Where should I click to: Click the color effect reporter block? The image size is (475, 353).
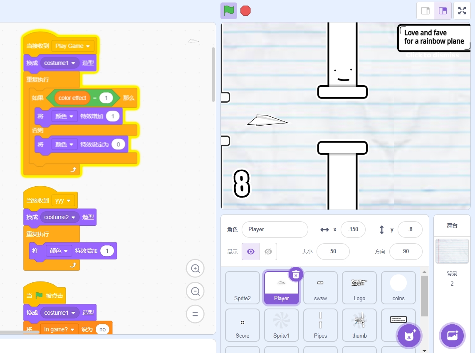coord(72,98)
